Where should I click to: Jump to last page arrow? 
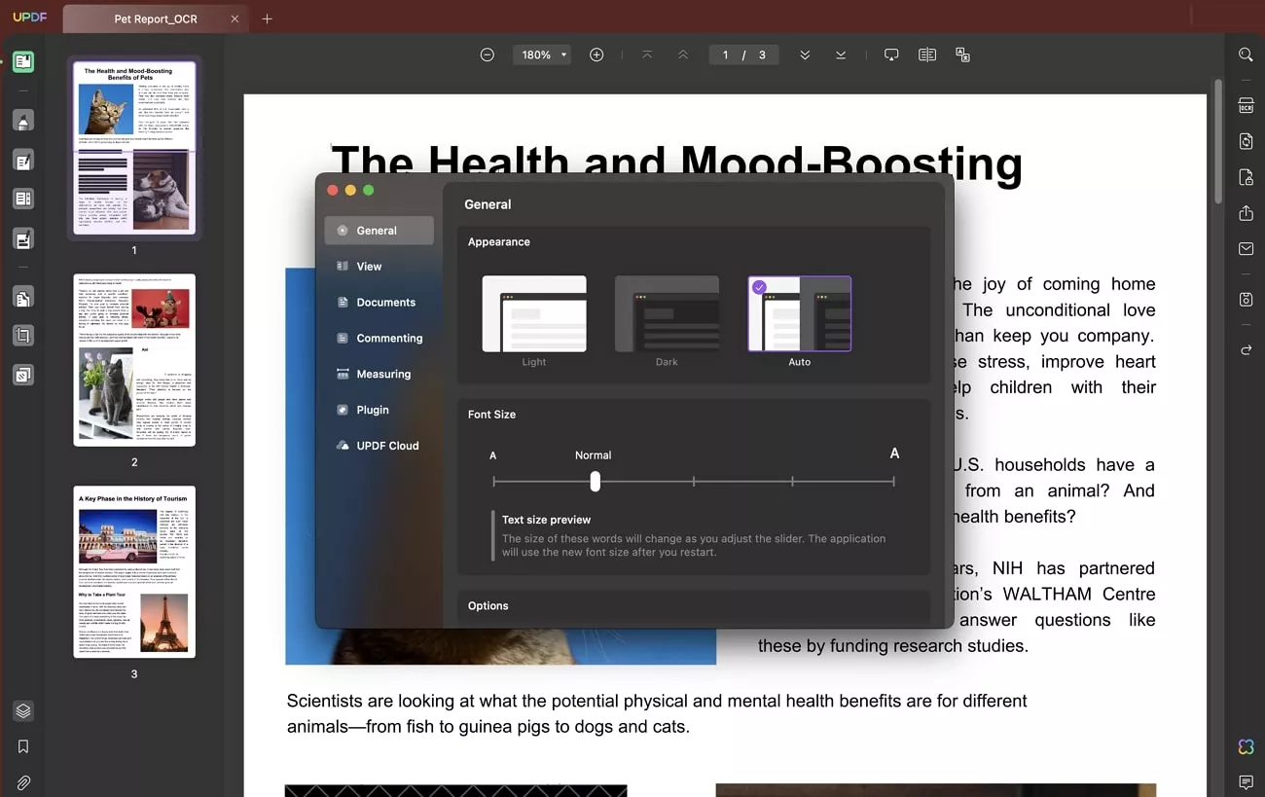tap(841, 55)
